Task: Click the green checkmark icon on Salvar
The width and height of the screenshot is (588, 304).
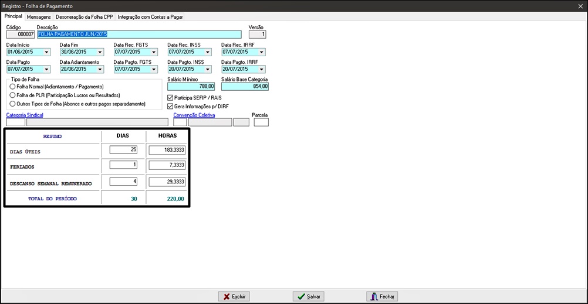Action: coord(301,296)
